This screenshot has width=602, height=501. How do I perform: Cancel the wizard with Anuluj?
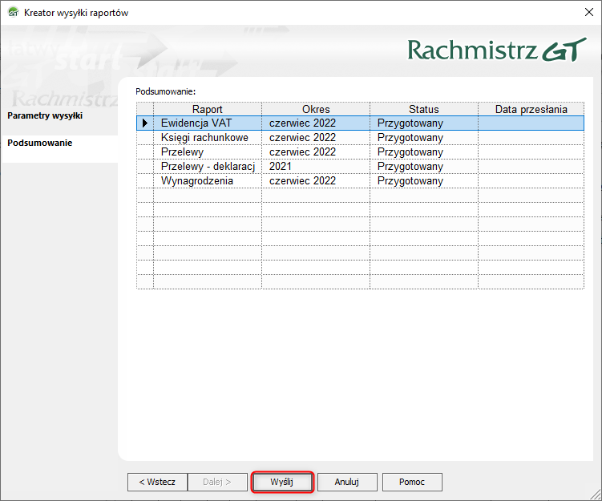[x=347, y=482]
